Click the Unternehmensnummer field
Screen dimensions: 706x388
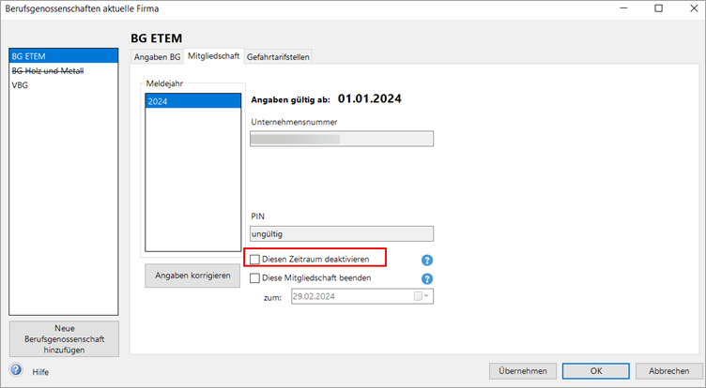(x=342, y=139)
